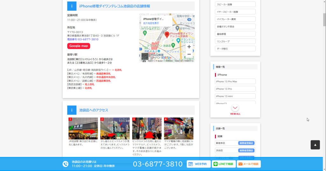The width and height of the screenshot is (326, 171).
Task: Select スピーカー故障 repair menu item
Action: [235, 4]
